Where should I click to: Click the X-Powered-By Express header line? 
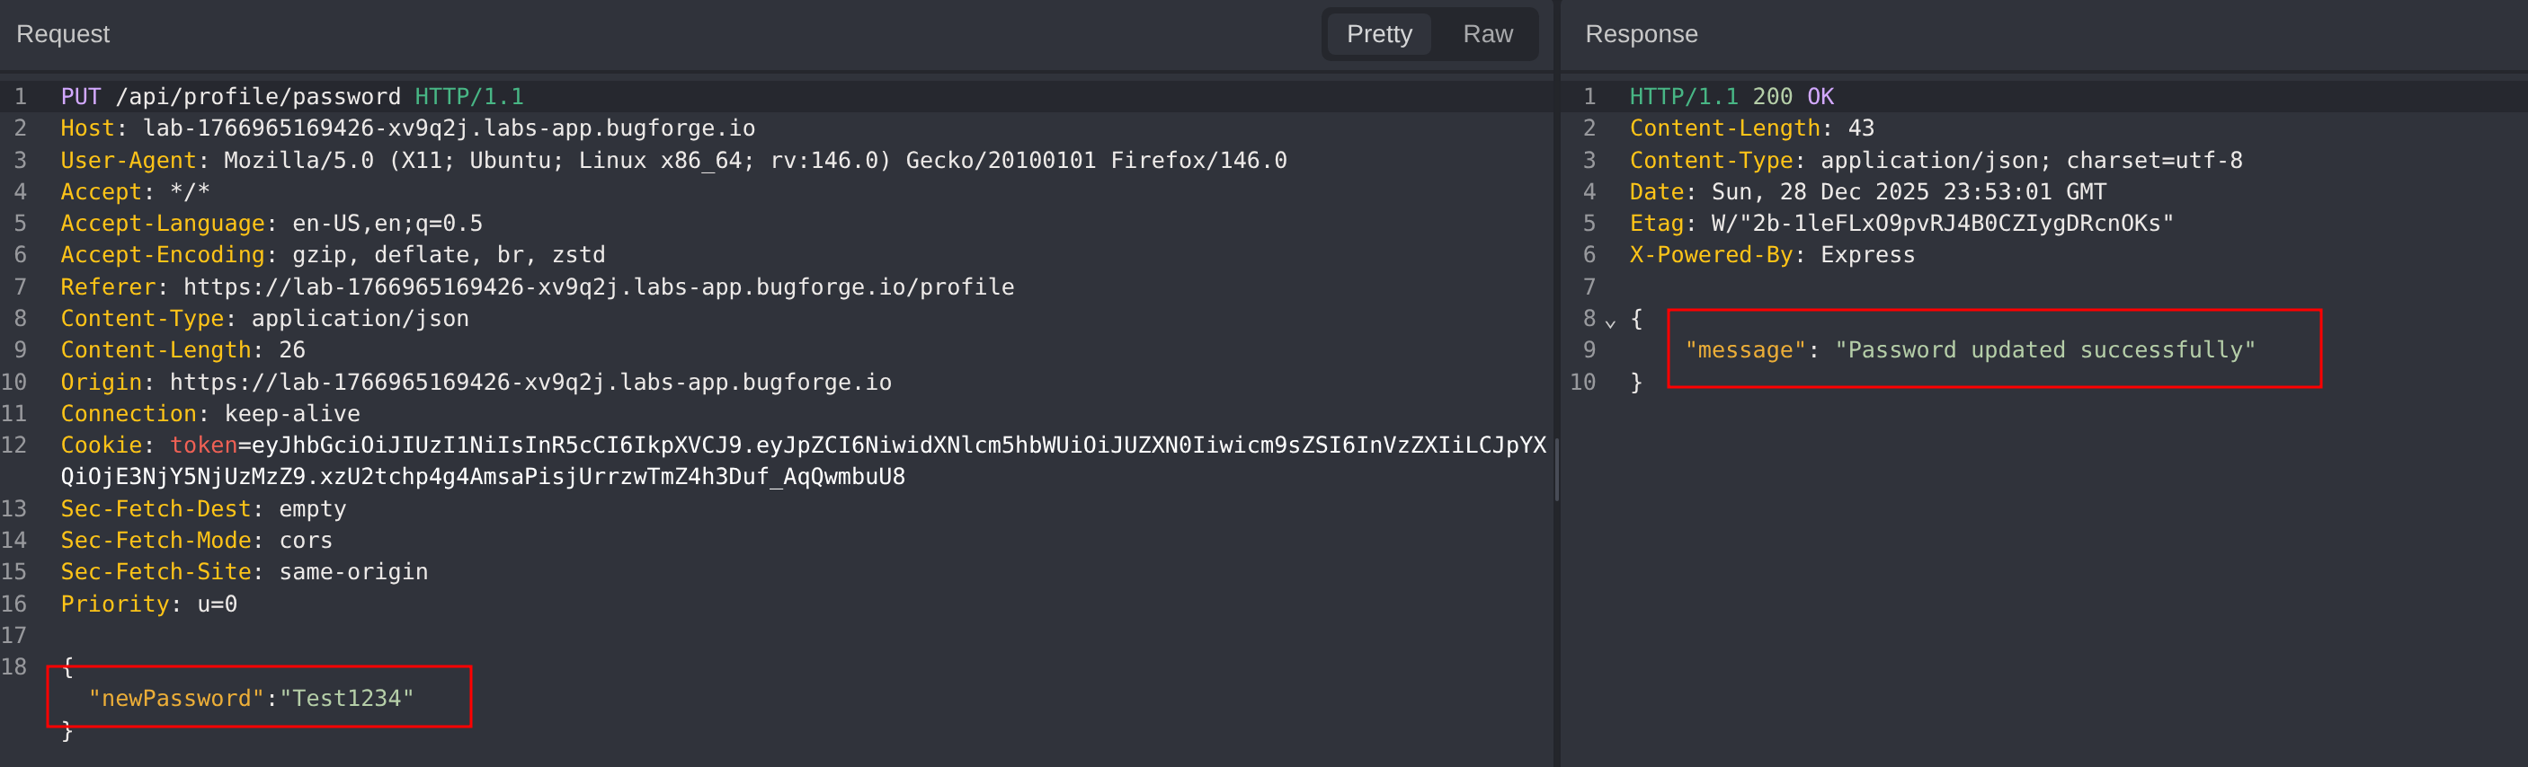coord(1771,255)
